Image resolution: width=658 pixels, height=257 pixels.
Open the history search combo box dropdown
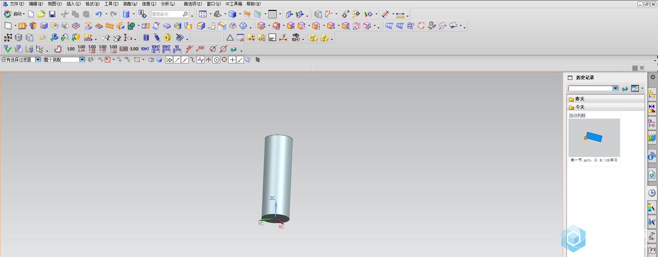[616, 88]
